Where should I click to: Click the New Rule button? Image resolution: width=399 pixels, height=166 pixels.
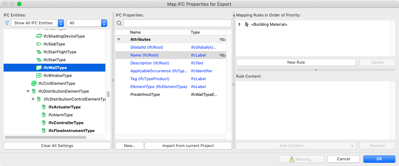coord(296,63)
